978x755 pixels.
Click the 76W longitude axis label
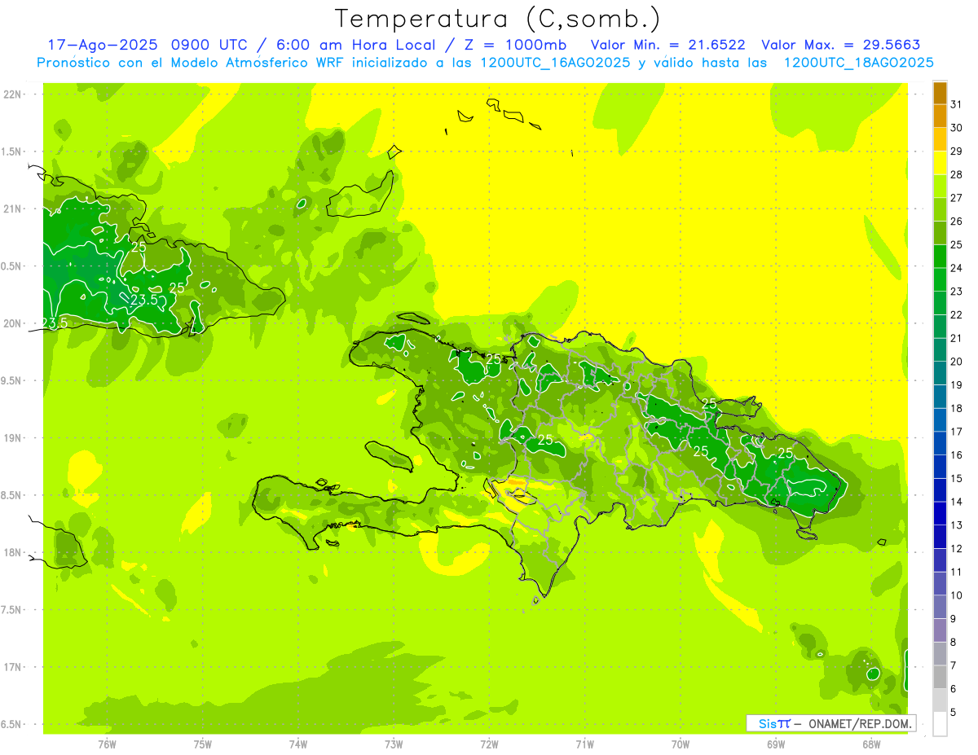[x=107, y=744]
